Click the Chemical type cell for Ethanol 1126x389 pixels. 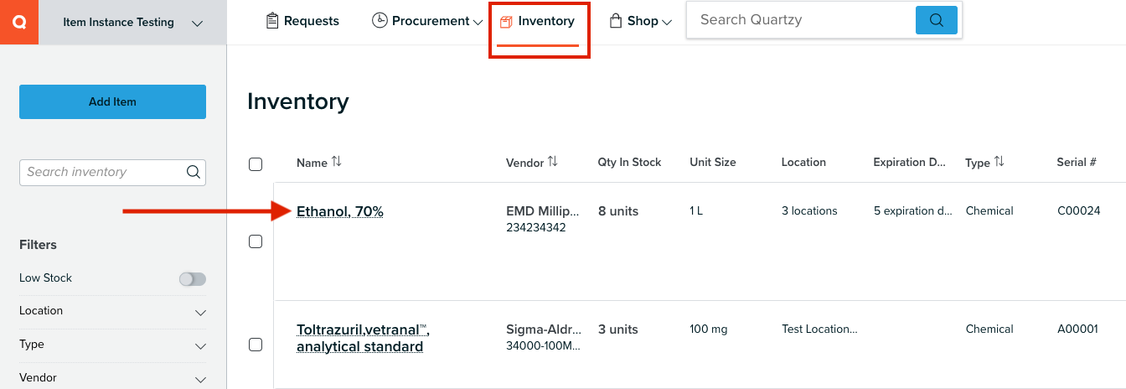tap(989, 211)
